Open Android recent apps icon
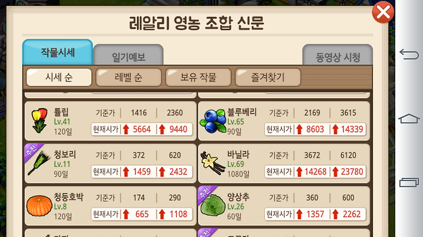423x237 pixels. [x=409, y=182]
